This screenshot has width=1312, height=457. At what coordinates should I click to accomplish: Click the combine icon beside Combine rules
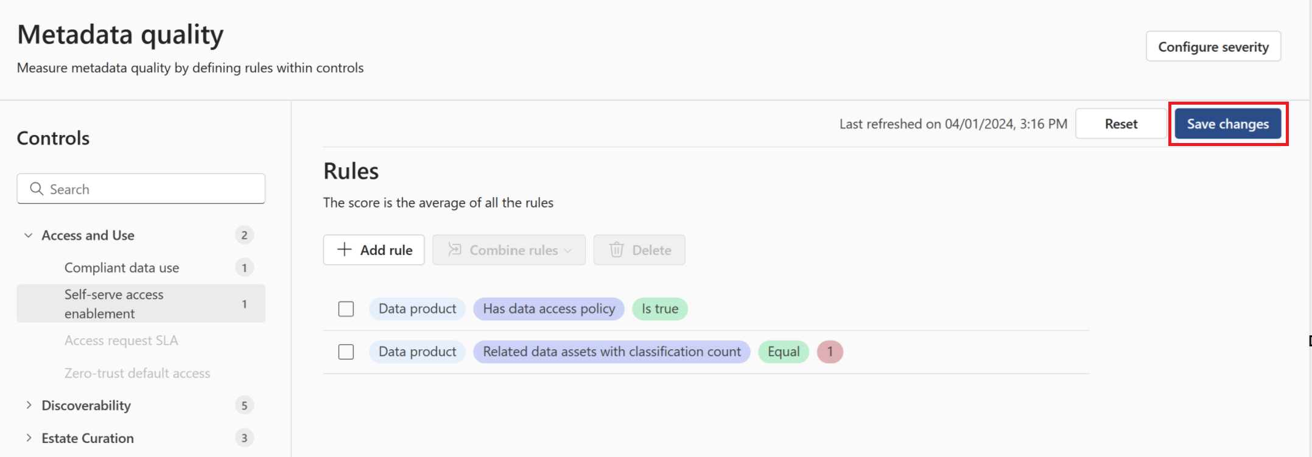tap(455, 249)
